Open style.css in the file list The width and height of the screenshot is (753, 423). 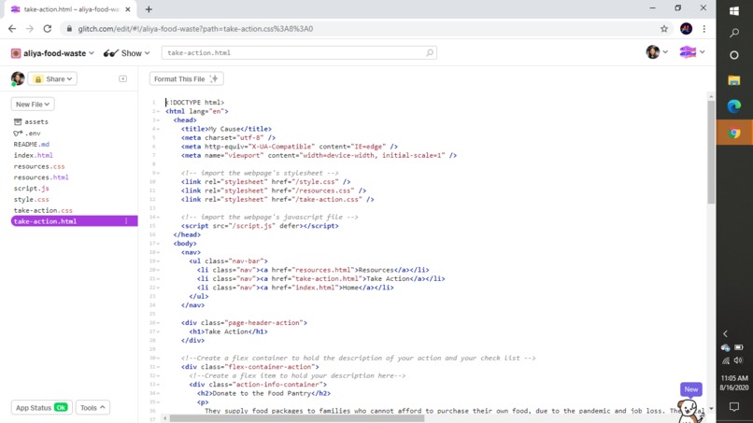coord(31,199)
